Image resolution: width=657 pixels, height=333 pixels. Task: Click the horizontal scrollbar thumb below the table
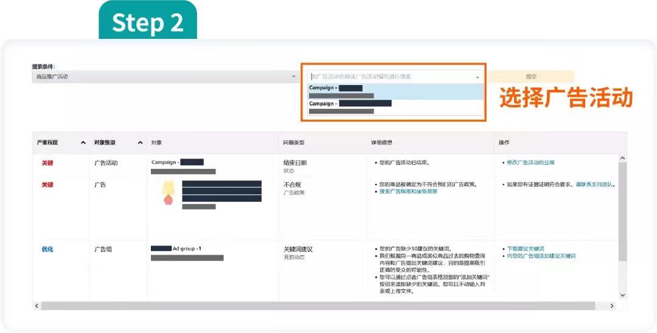[318, 306]
